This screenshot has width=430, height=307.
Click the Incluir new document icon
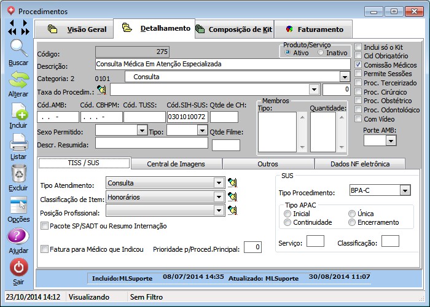18,112
